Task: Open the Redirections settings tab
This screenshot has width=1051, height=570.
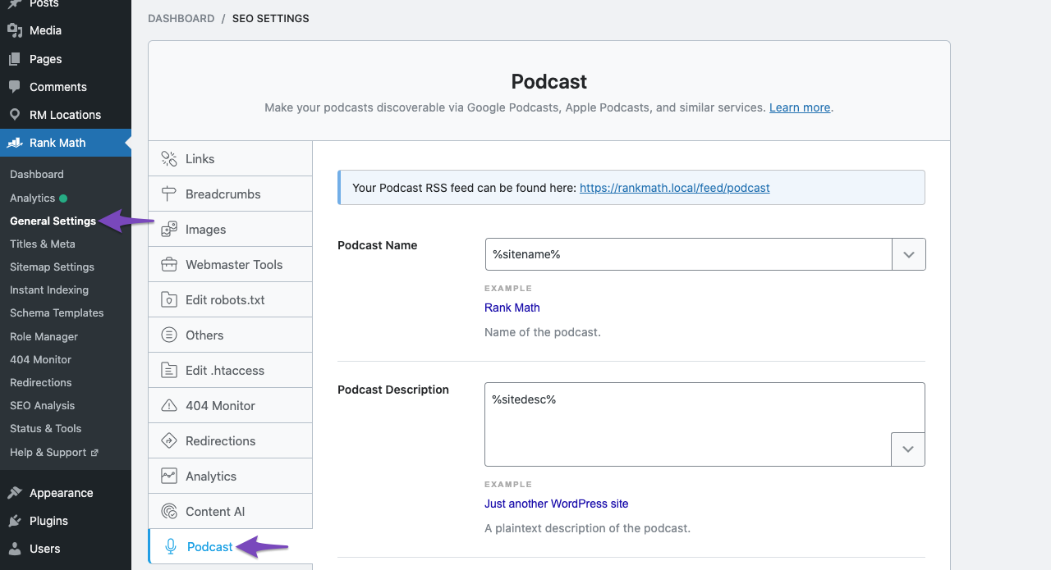Action: [231, 440]
